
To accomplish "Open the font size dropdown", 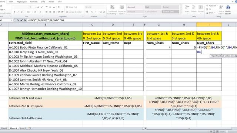I will 35,7.
